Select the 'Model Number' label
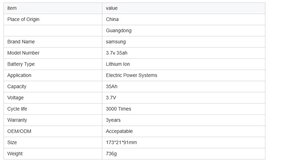 click(x=23, y=53)
